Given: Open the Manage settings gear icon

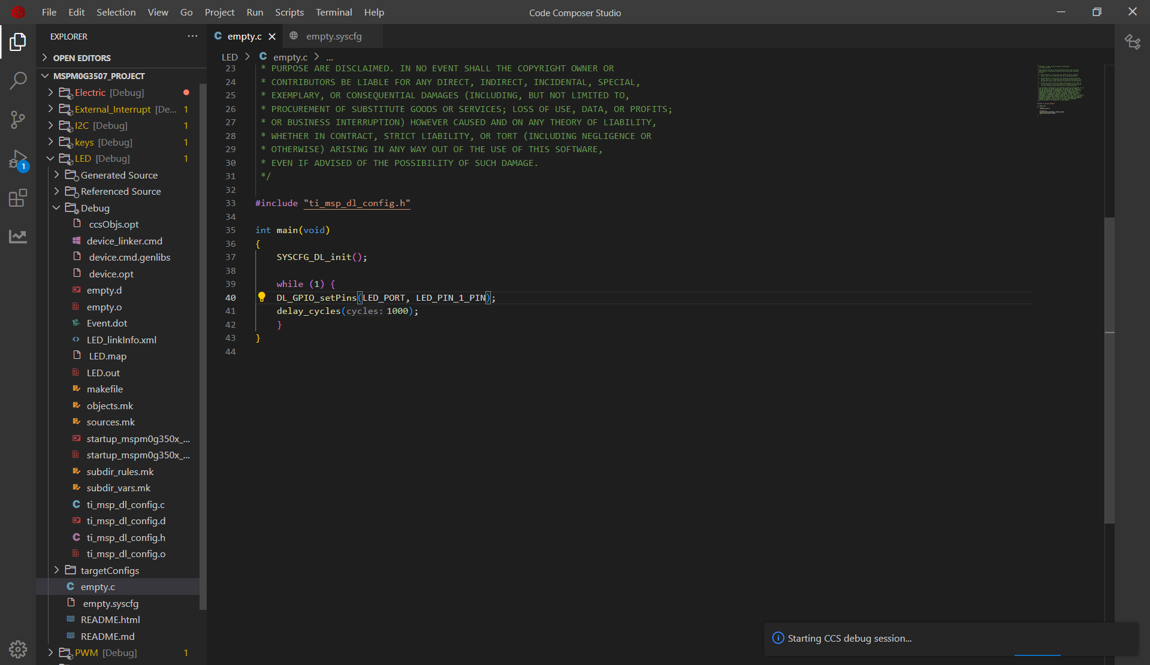Looking at the screenshot, I should coord(18,649).
